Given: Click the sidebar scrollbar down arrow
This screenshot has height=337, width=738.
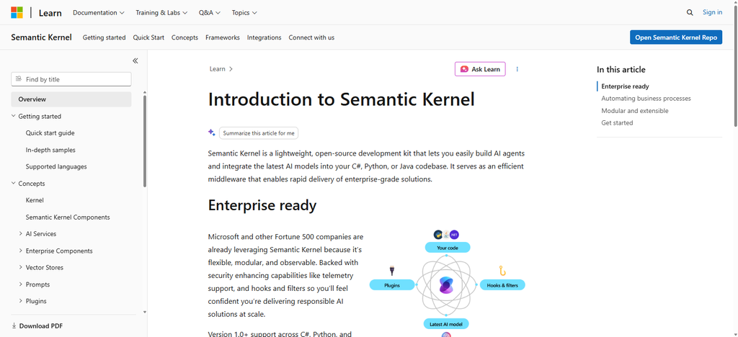Looking at the screenshot, I should (x=144, y=312).
